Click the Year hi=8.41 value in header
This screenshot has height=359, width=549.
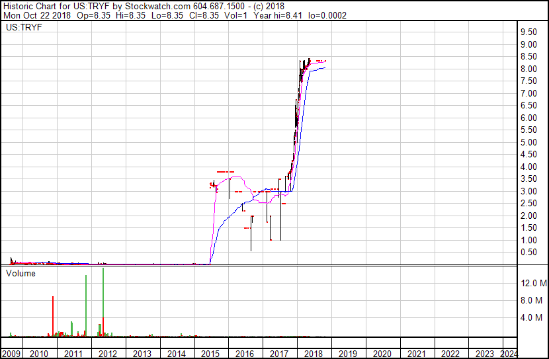[278, 15]
